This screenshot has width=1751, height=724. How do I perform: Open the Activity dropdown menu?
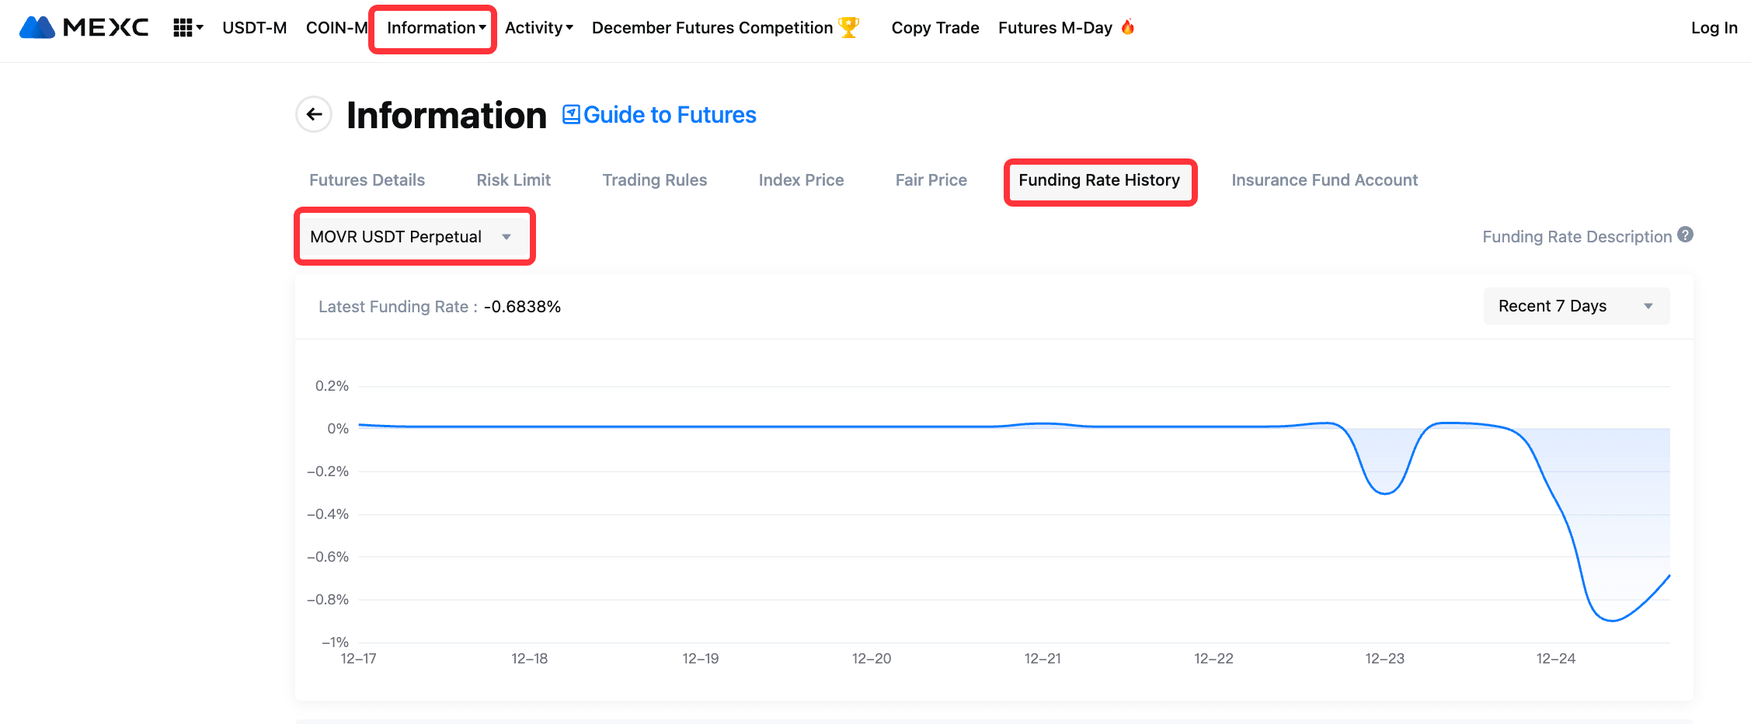click(538, 28)
